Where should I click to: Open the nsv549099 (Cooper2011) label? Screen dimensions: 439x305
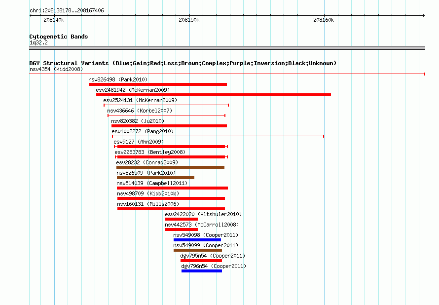[206, 245]
